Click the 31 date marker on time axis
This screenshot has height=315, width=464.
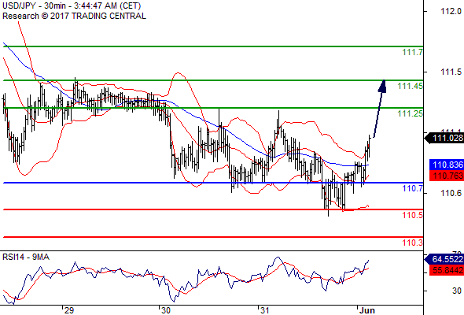[x=264, y=310]
